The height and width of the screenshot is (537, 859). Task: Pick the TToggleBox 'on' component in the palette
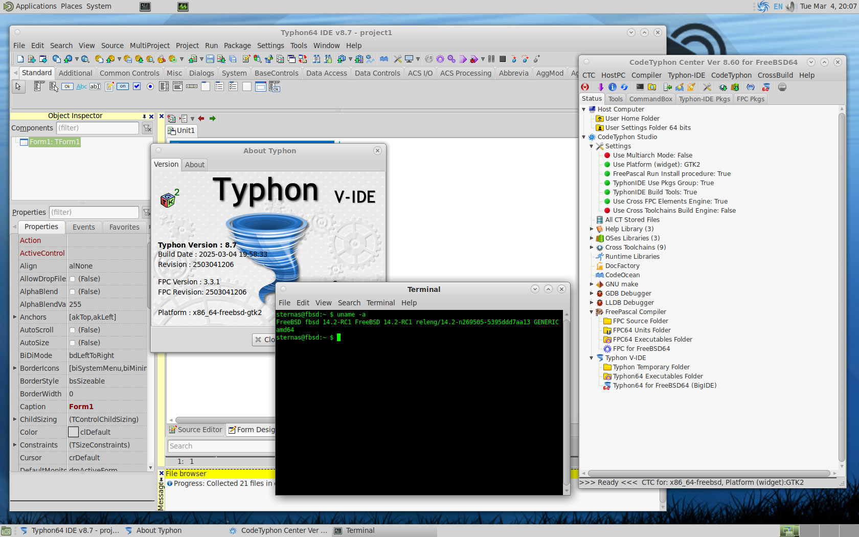(x=123, y=86)
